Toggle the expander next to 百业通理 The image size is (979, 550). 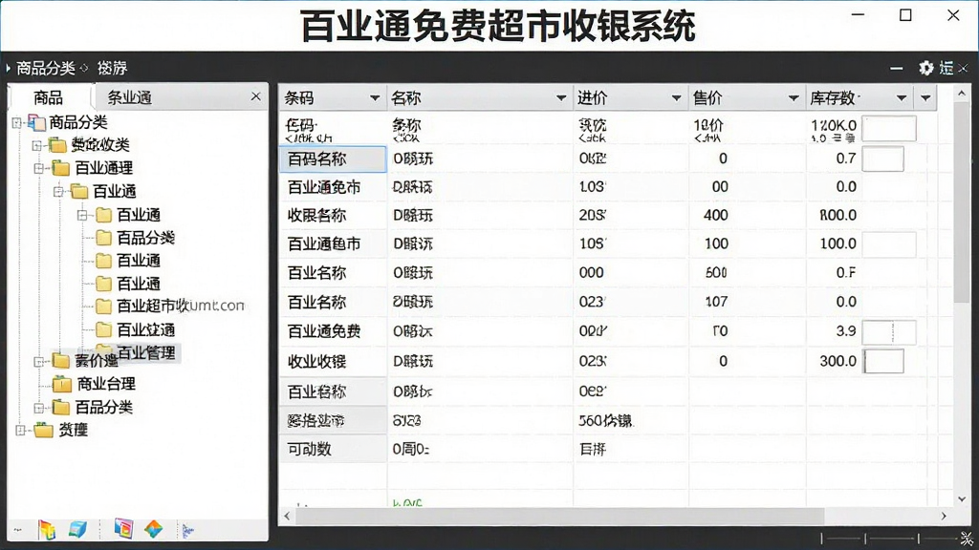[38, 168]
